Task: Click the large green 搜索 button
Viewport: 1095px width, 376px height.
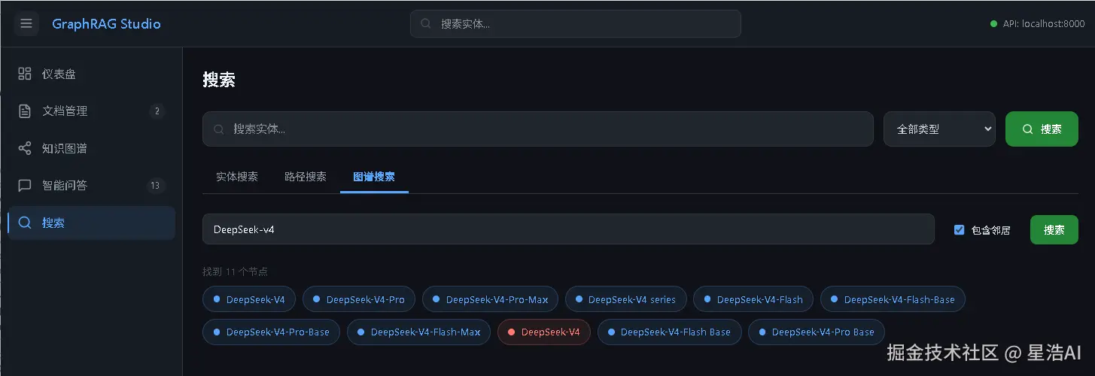Action: [x=1042, y=129]
